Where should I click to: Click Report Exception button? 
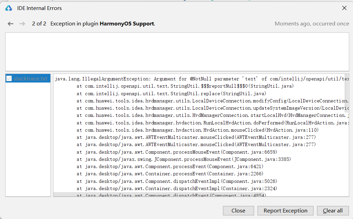click(x=285, y=211)
